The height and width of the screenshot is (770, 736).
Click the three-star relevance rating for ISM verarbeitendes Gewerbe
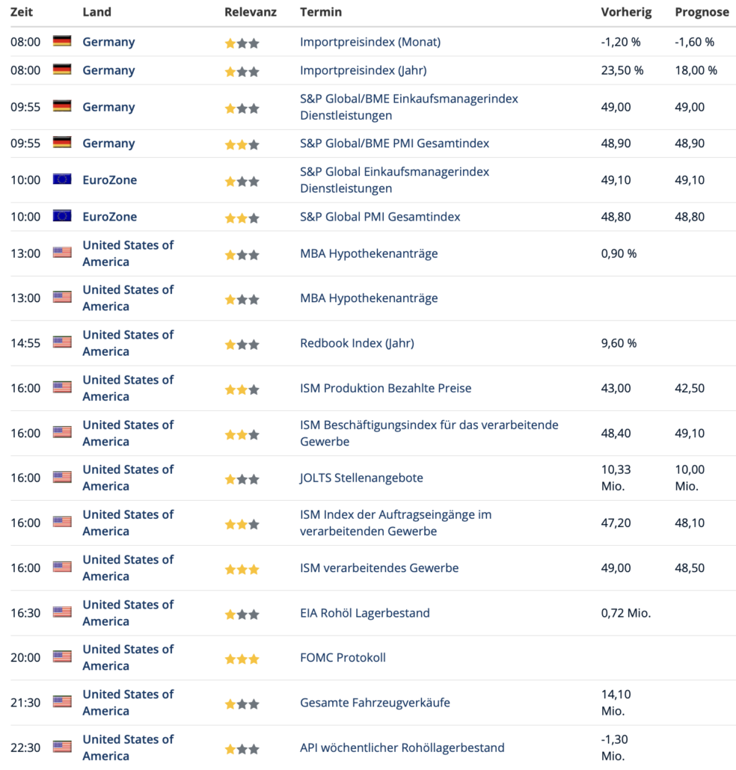(x=242, y=570)
